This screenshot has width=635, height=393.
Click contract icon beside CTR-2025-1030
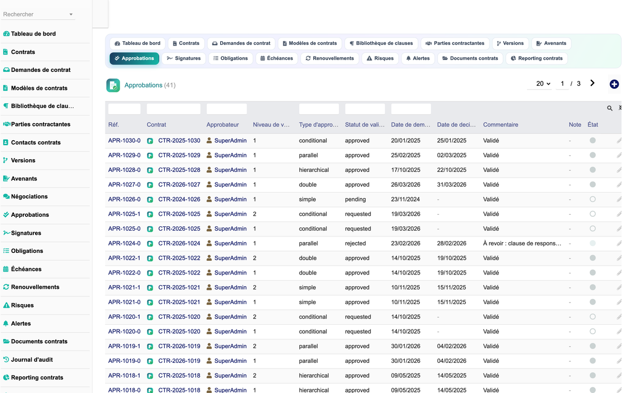tap(150, 141)
